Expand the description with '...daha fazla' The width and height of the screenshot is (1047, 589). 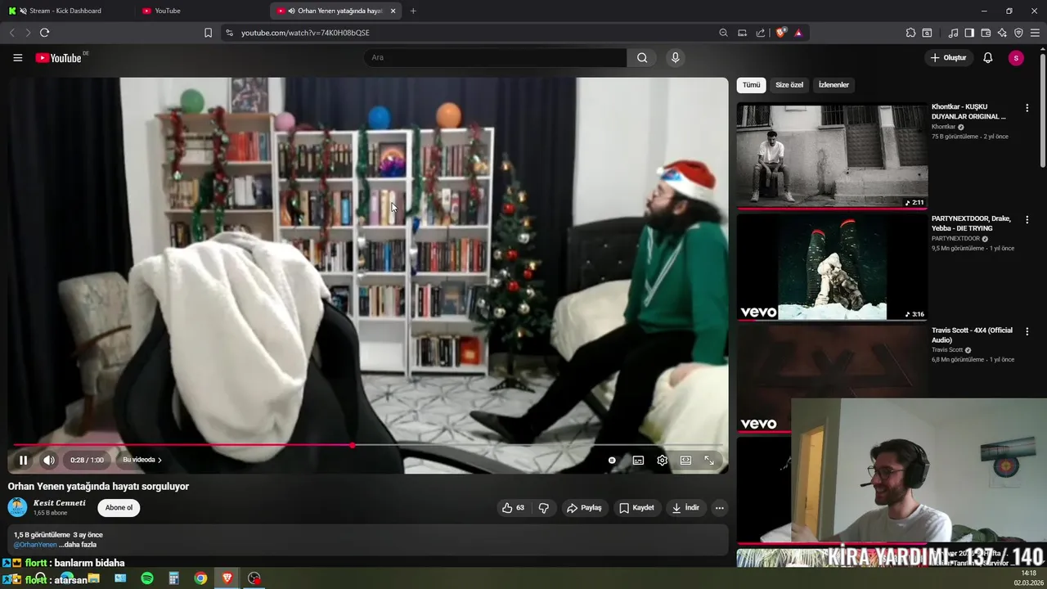78,545
